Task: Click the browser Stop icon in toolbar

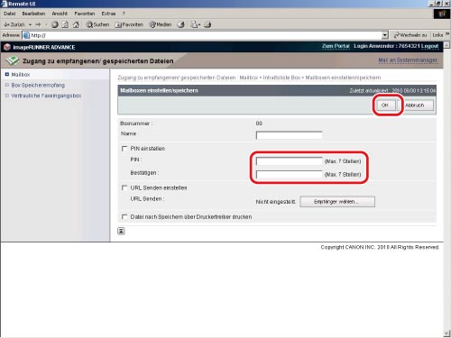Action: pyautogui.click(x=55, y=24)
